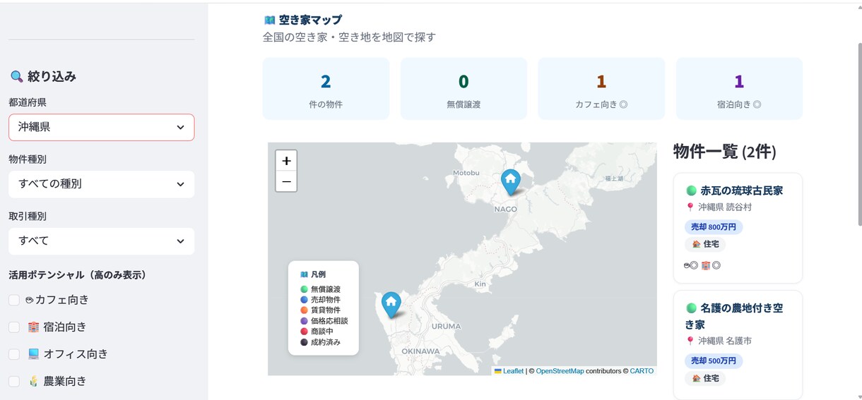862x400 pixels.
Task: Click the map icon in 凡例 header
Action: click(x=304, y=274)
